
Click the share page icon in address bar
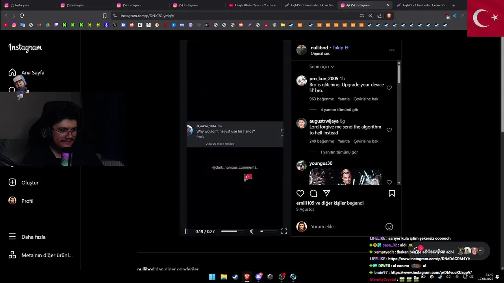coord(380,16)
